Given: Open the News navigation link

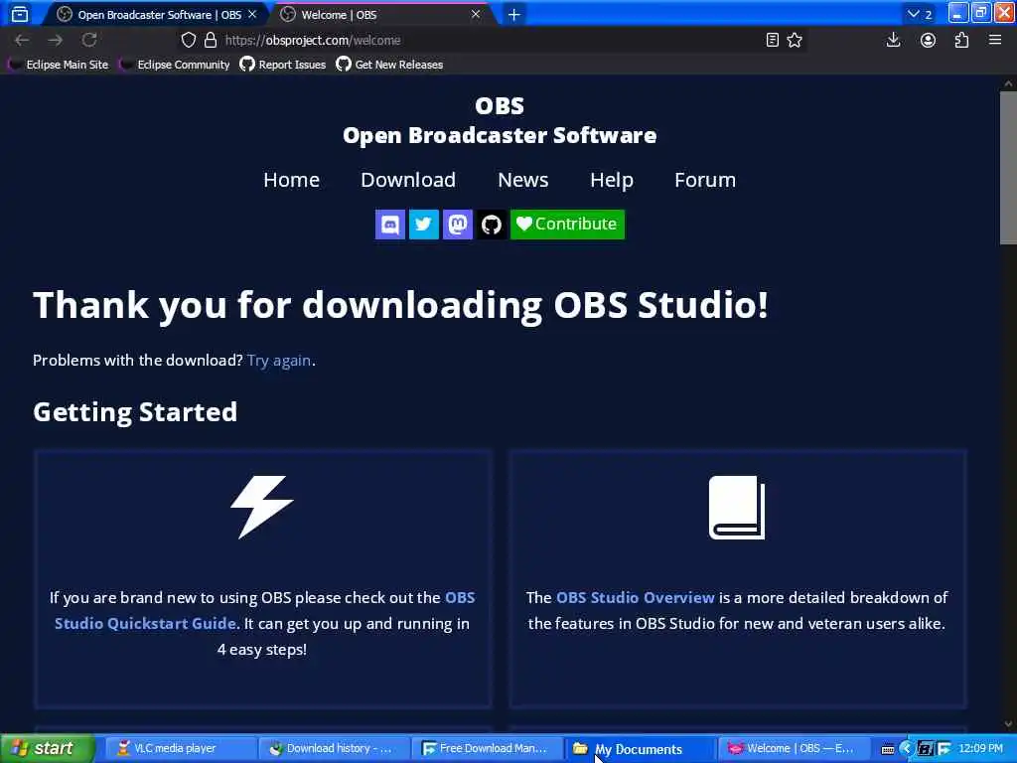Looking at the screenshot, I should [522, 180].
